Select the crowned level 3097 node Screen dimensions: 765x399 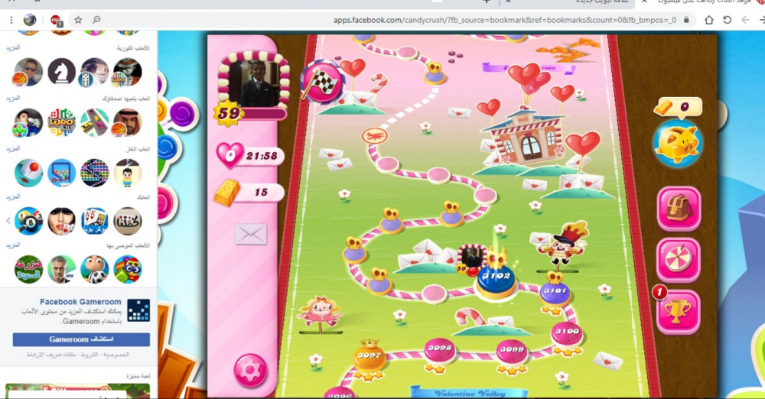369,357
